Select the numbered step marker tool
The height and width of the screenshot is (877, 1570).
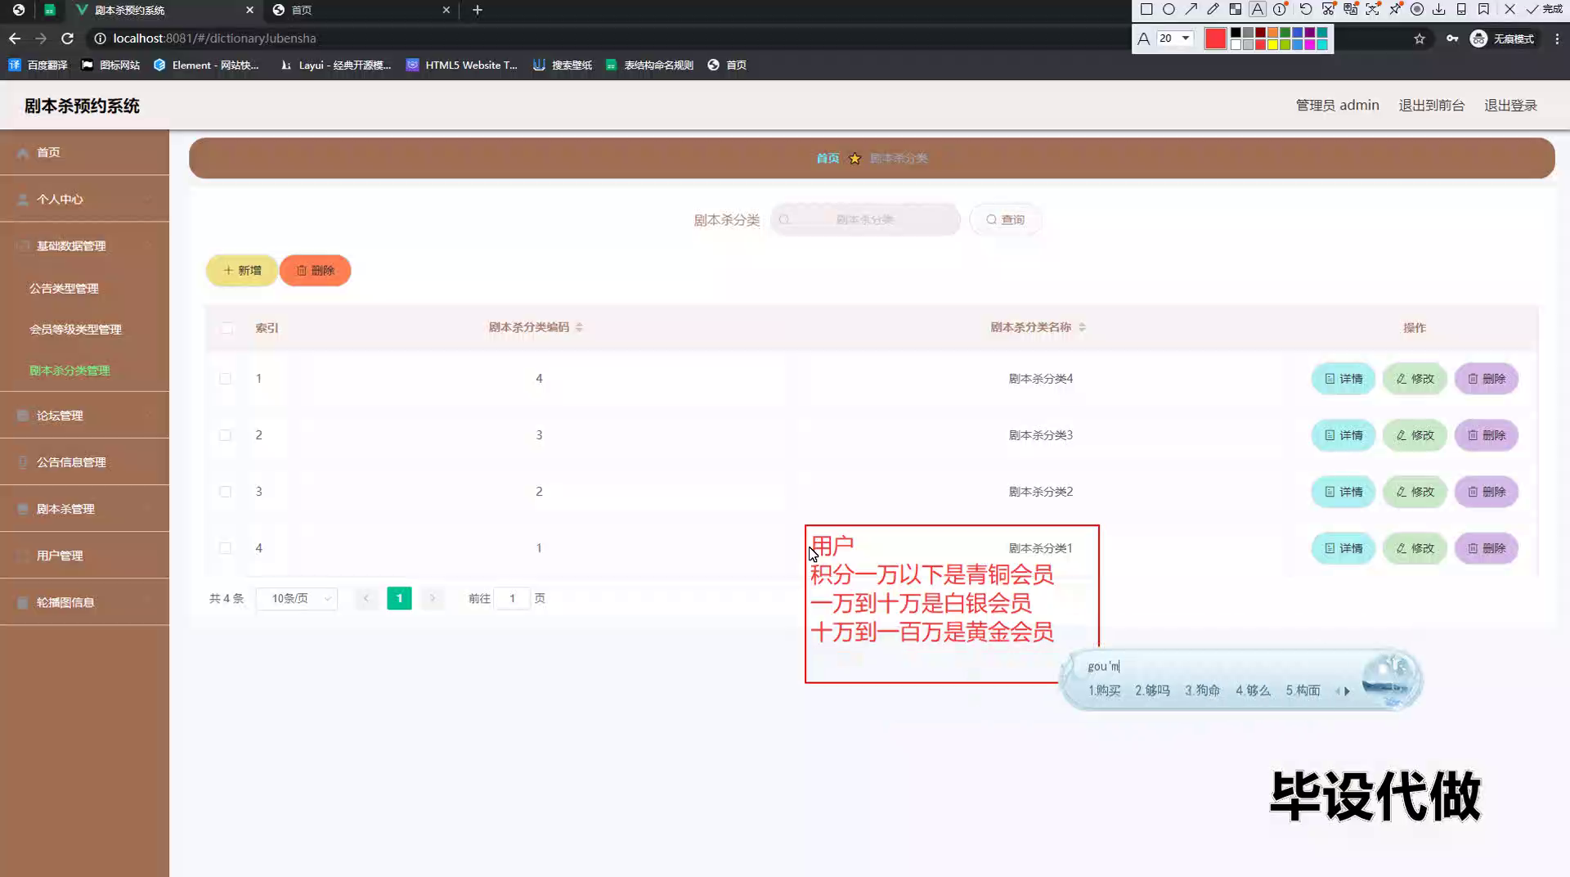[1280, 10]
